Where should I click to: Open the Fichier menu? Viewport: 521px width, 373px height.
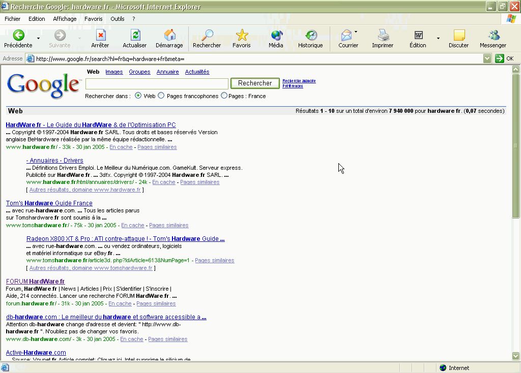(13, 19)
